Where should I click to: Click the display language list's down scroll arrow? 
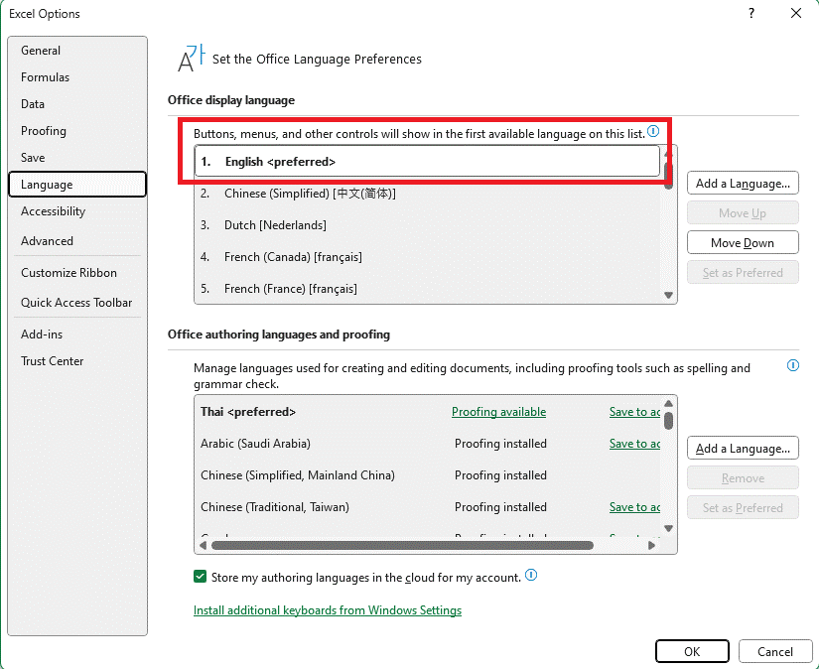pyautogui.click(x=668, y=295)
